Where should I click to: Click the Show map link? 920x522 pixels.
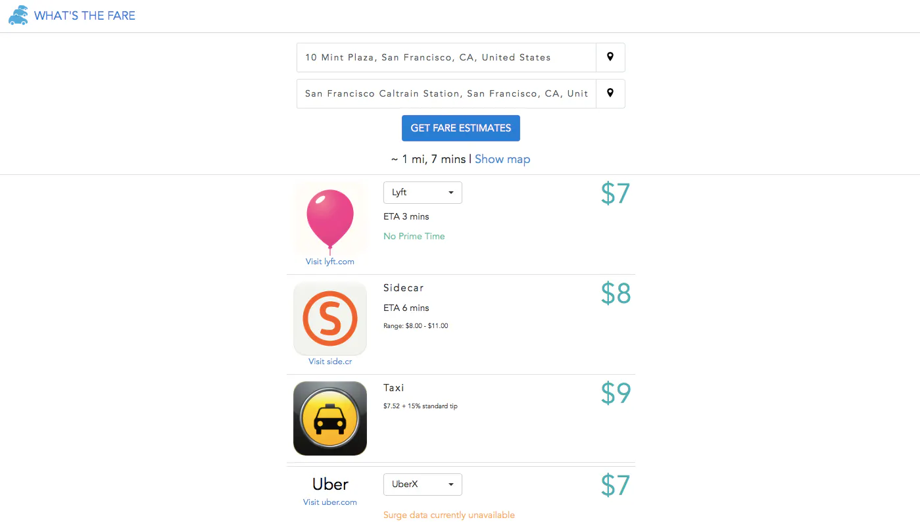(x=502, y=159)
